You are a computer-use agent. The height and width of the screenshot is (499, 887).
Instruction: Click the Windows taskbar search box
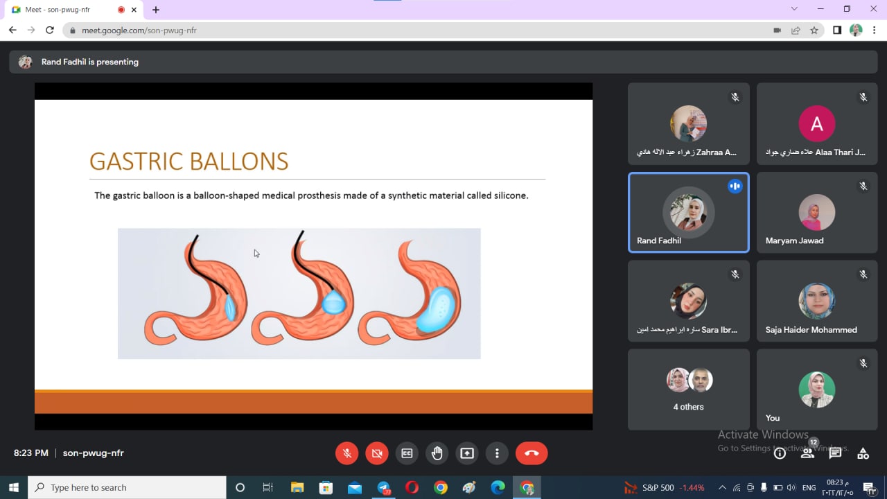(127, 488)
